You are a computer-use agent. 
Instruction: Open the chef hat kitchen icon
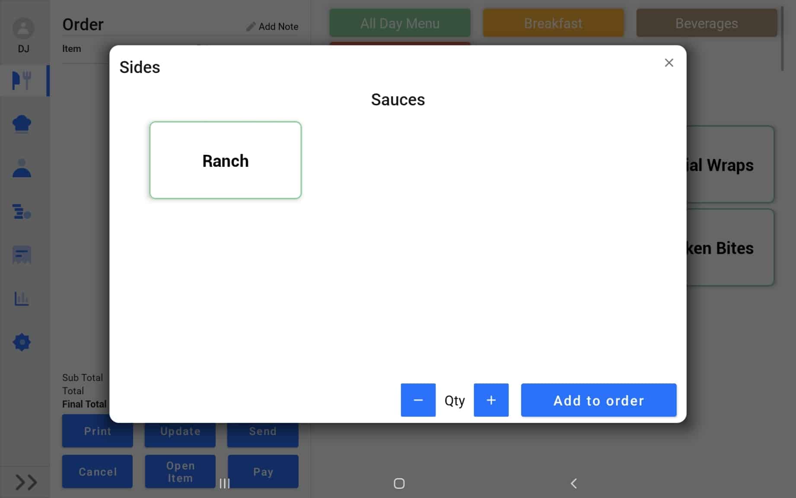(22, 124)
